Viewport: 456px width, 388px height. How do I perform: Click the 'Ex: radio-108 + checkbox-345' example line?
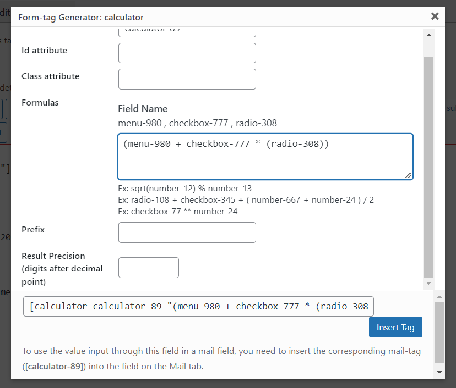point(246,200)
